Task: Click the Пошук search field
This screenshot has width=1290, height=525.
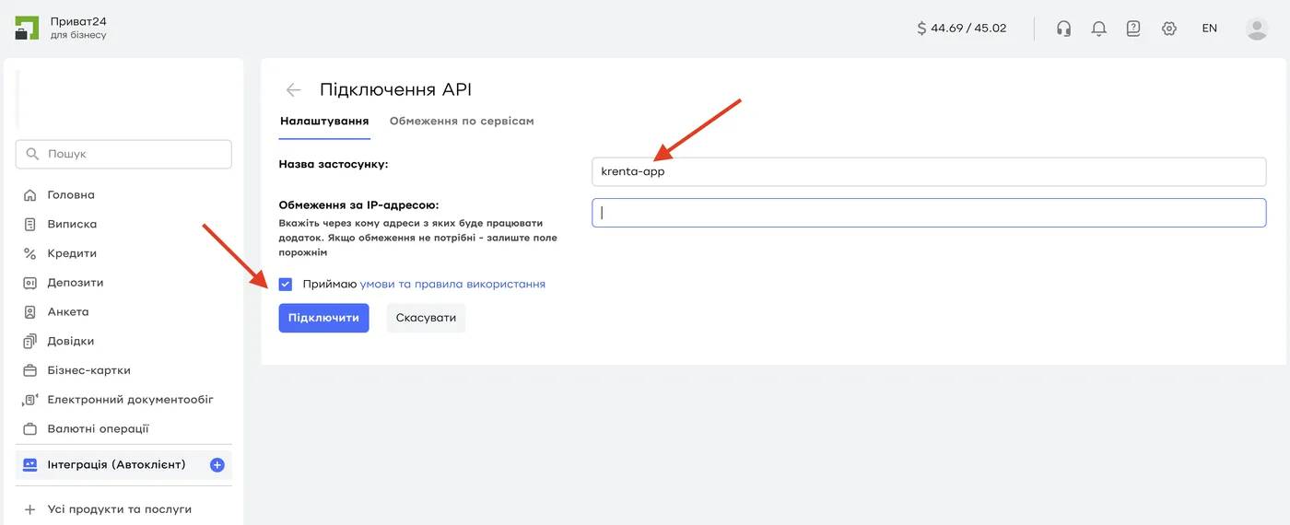Action: (x=123, y=154)
